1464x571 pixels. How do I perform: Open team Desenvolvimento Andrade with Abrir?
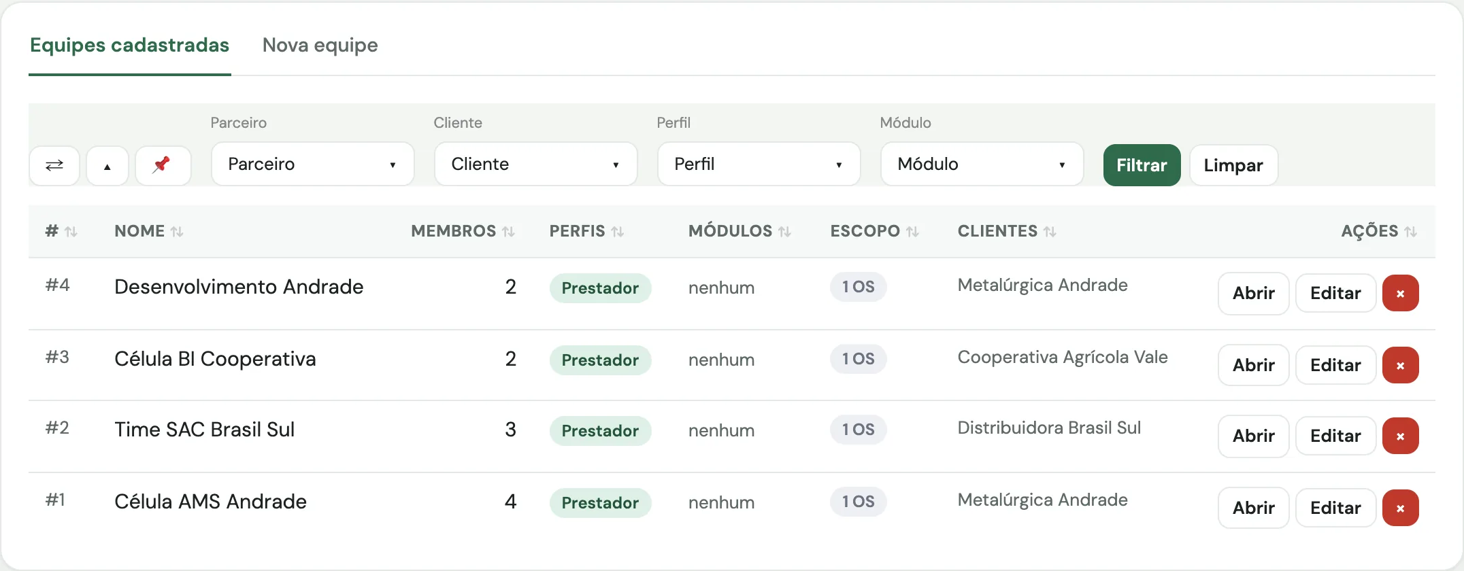[1254, 294]
